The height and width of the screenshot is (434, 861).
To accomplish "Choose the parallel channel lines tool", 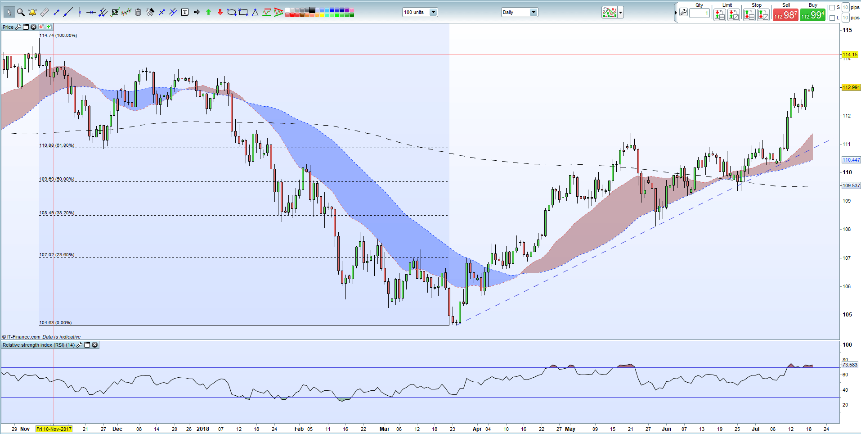I will pyautogui.click(x=103, y=12).
